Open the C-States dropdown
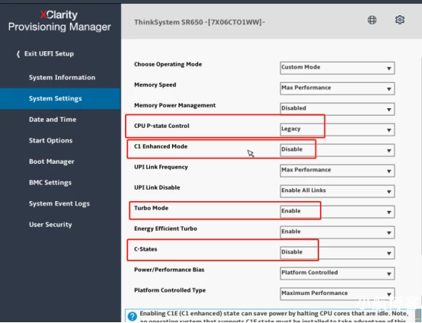Viewport: 422px width, 323px height. coord(337,253)
